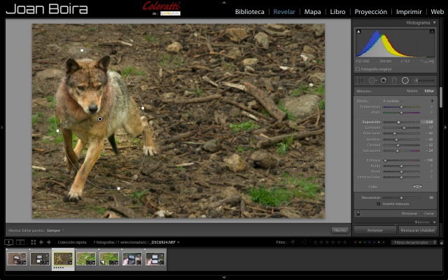Click the Exposición value field -0.68
Viewport: 448px width, 280px height.
(x=428, y=122)
